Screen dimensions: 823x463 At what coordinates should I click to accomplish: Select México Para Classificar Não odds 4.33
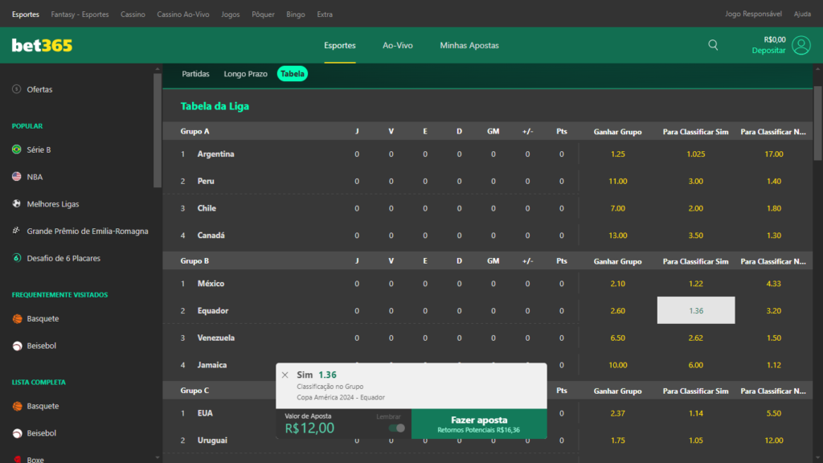point(774,284)
